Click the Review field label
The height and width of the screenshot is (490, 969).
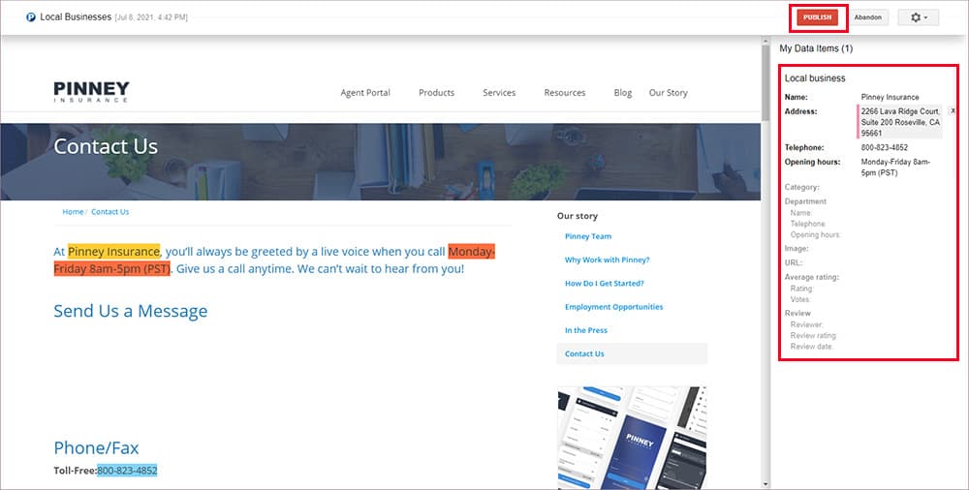797,313
